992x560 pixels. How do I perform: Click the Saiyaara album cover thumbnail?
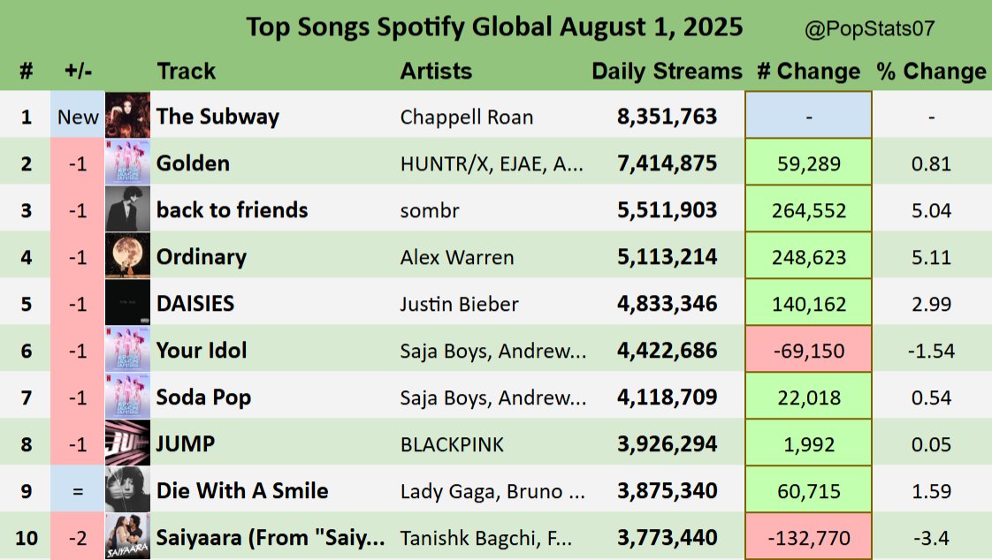(x=127, y=536)
